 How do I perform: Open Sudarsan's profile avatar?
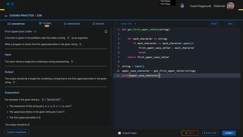230,6
